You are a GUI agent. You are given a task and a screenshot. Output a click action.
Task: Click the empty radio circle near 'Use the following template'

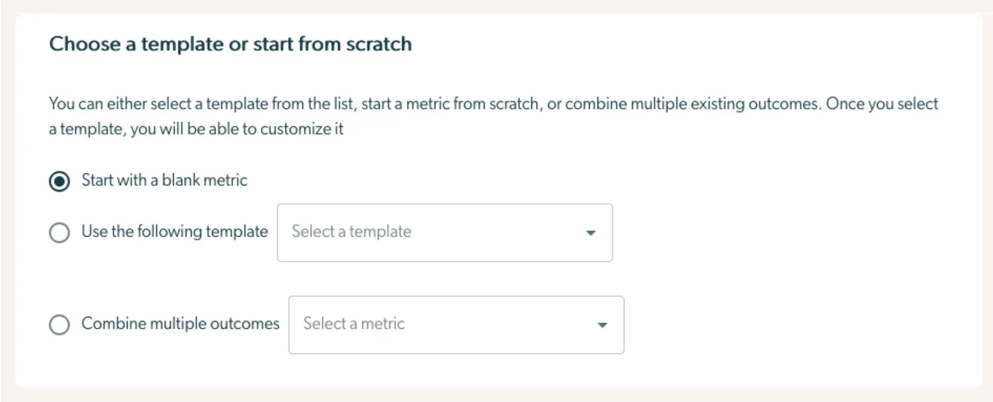click(59, 232)
